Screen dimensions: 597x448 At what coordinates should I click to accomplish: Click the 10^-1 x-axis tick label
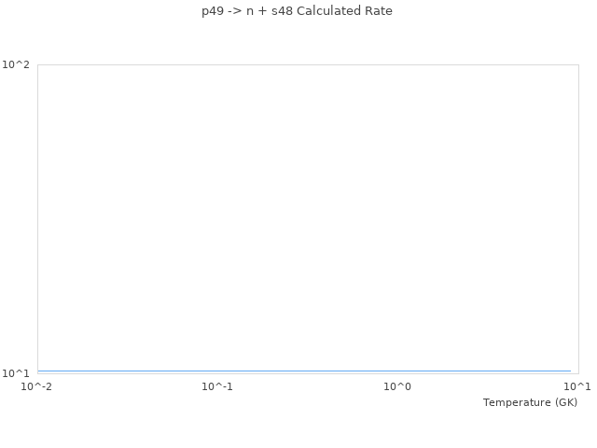217,386
